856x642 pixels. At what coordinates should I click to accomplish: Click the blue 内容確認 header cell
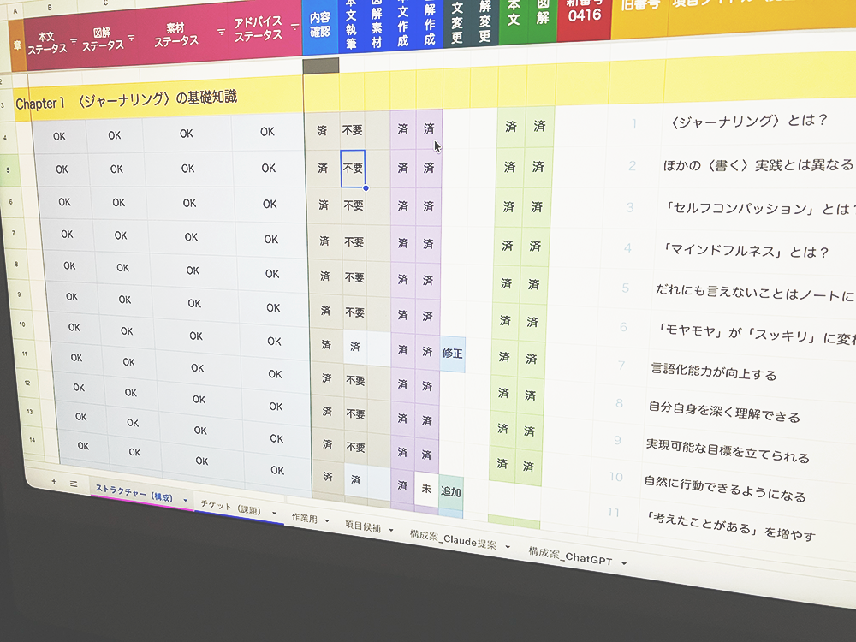(x=320, y=25)
